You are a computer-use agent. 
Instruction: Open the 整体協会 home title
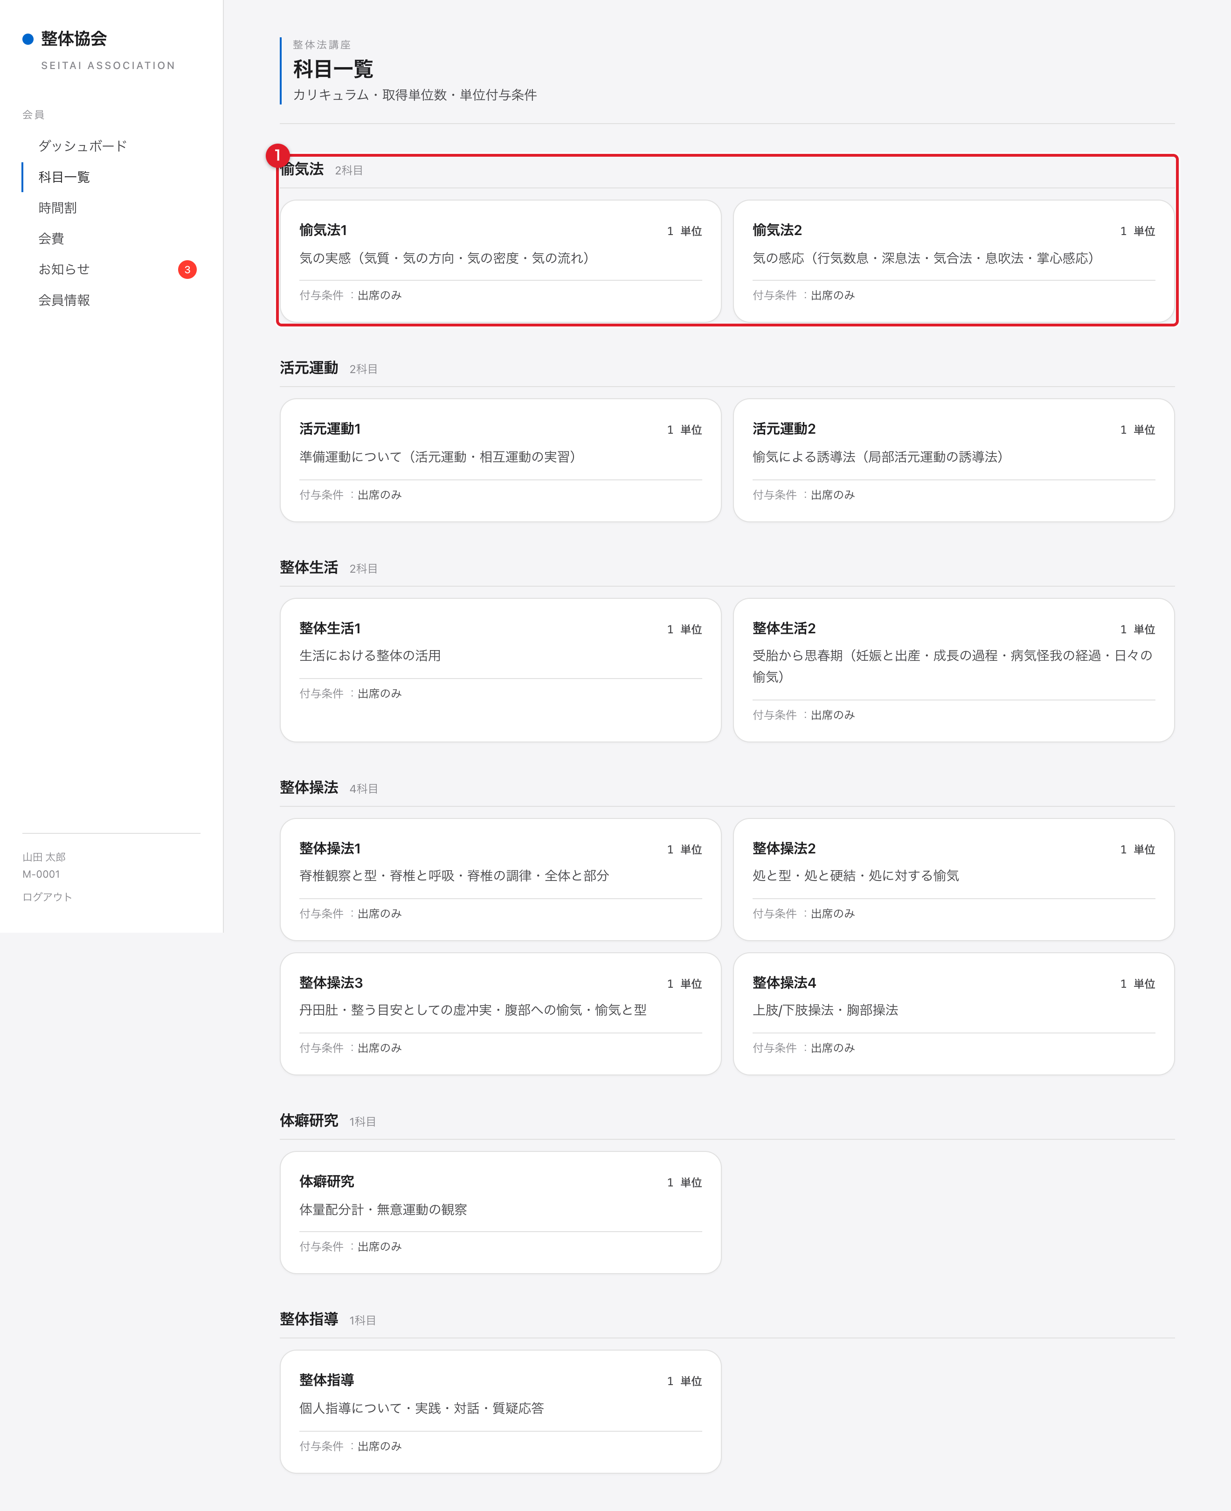pyautogui.click(x=74, y=39)
